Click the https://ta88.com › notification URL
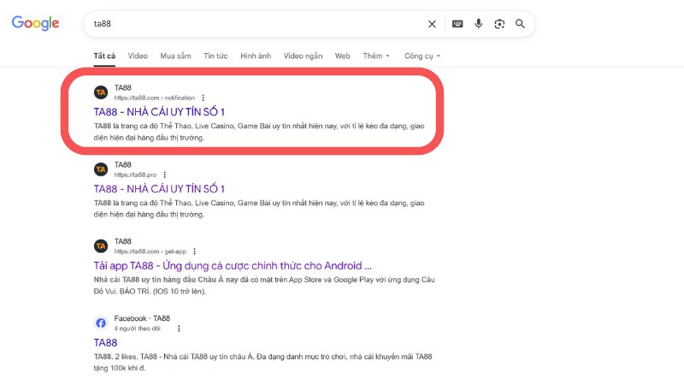The image size is (684, 385). tap(155, 98)
